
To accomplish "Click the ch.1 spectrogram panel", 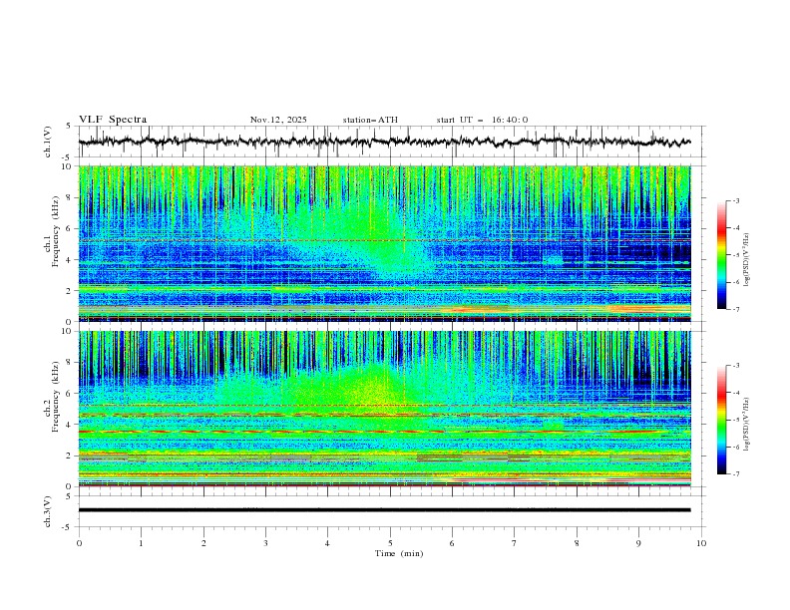I will pyautogui.click(x=384, y=243).
